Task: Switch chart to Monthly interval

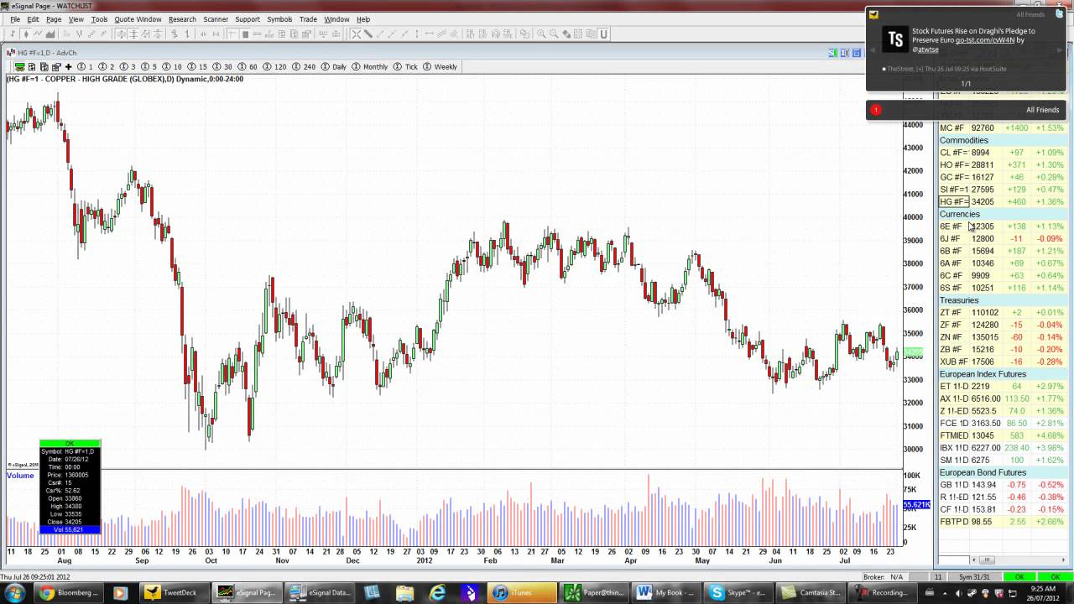Action: [370, 66]
